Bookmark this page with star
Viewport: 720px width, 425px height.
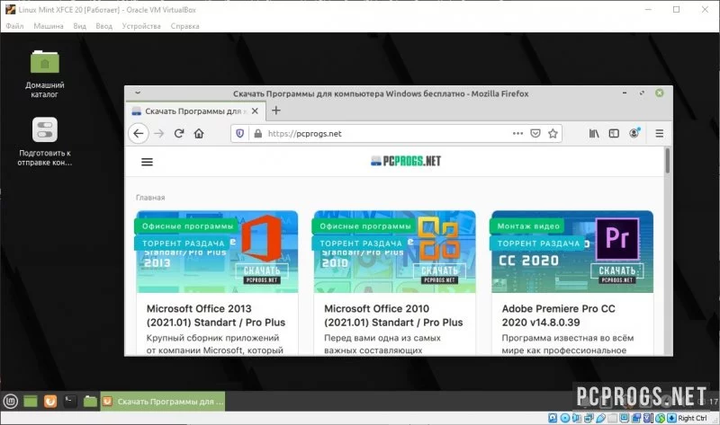click(553, 133)
